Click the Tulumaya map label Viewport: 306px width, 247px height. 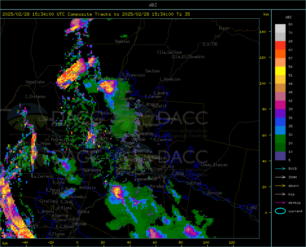127,98
